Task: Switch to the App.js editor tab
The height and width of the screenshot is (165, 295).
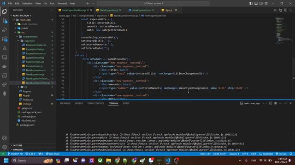Action: pyautogui.click(x=169, y=10)
